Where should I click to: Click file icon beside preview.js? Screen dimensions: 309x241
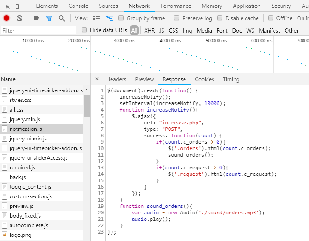(5, 206)
